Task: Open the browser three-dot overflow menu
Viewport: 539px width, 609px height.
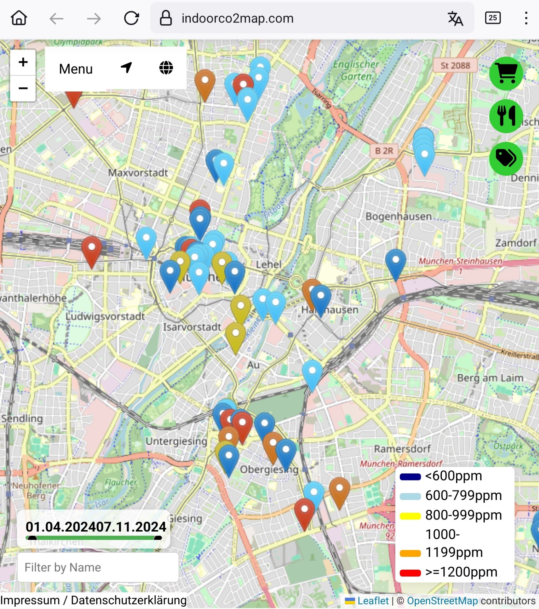Action: pyautogui.click(x=526, y=18)
